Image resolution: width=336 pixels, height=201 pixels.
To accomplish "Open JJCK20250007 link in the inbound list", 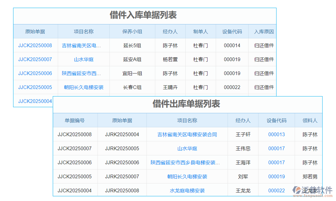I will click(x=35, y=60).
